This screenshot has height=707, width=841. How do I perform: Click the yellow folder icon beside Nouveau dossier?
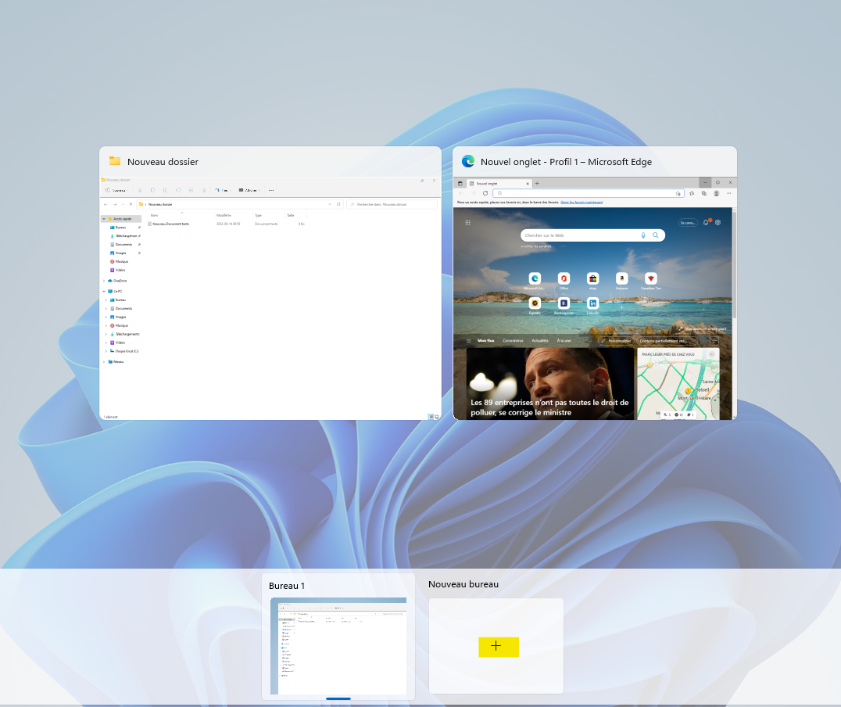click(115, 161)
